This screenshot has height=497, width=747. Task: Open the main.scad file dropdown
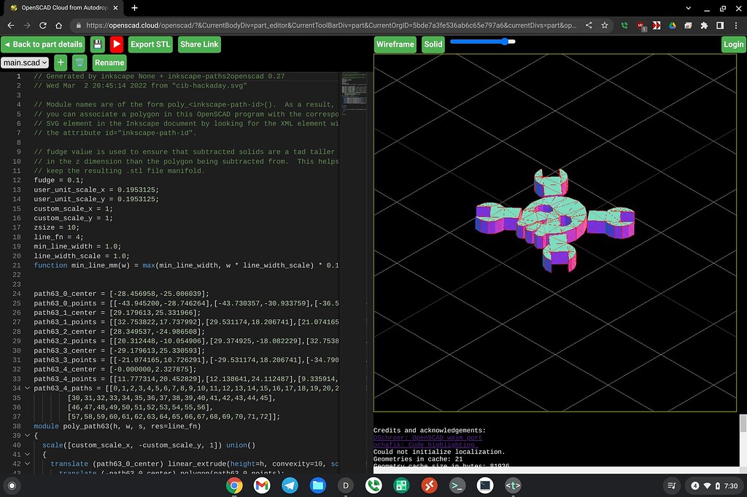point(25,62)
